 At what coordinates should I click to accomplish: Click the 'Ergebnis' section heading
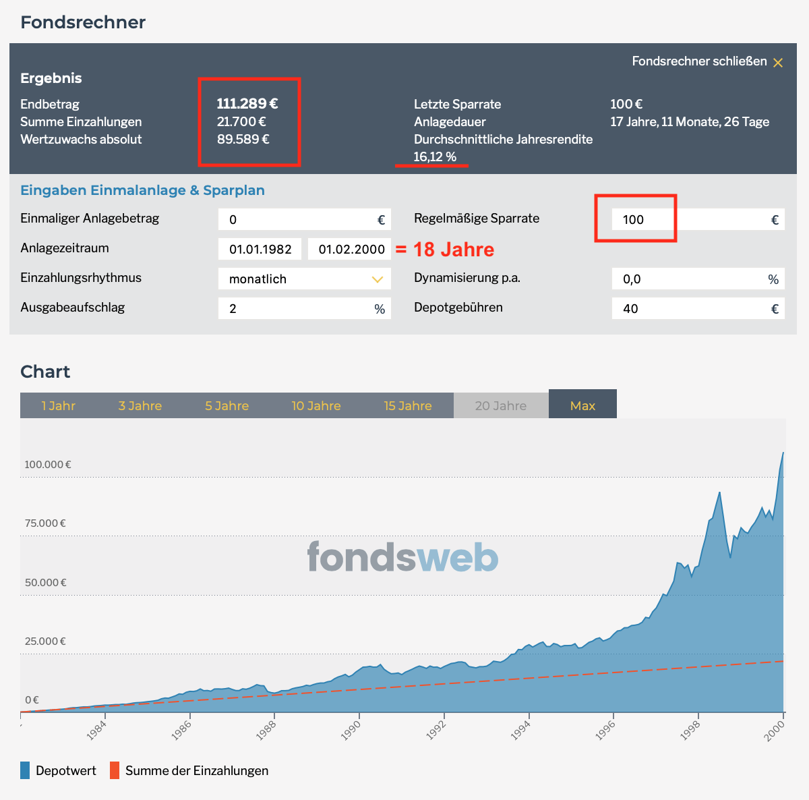[51, 78]
